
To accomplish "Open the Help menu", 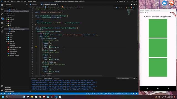I will click(35, 1).
